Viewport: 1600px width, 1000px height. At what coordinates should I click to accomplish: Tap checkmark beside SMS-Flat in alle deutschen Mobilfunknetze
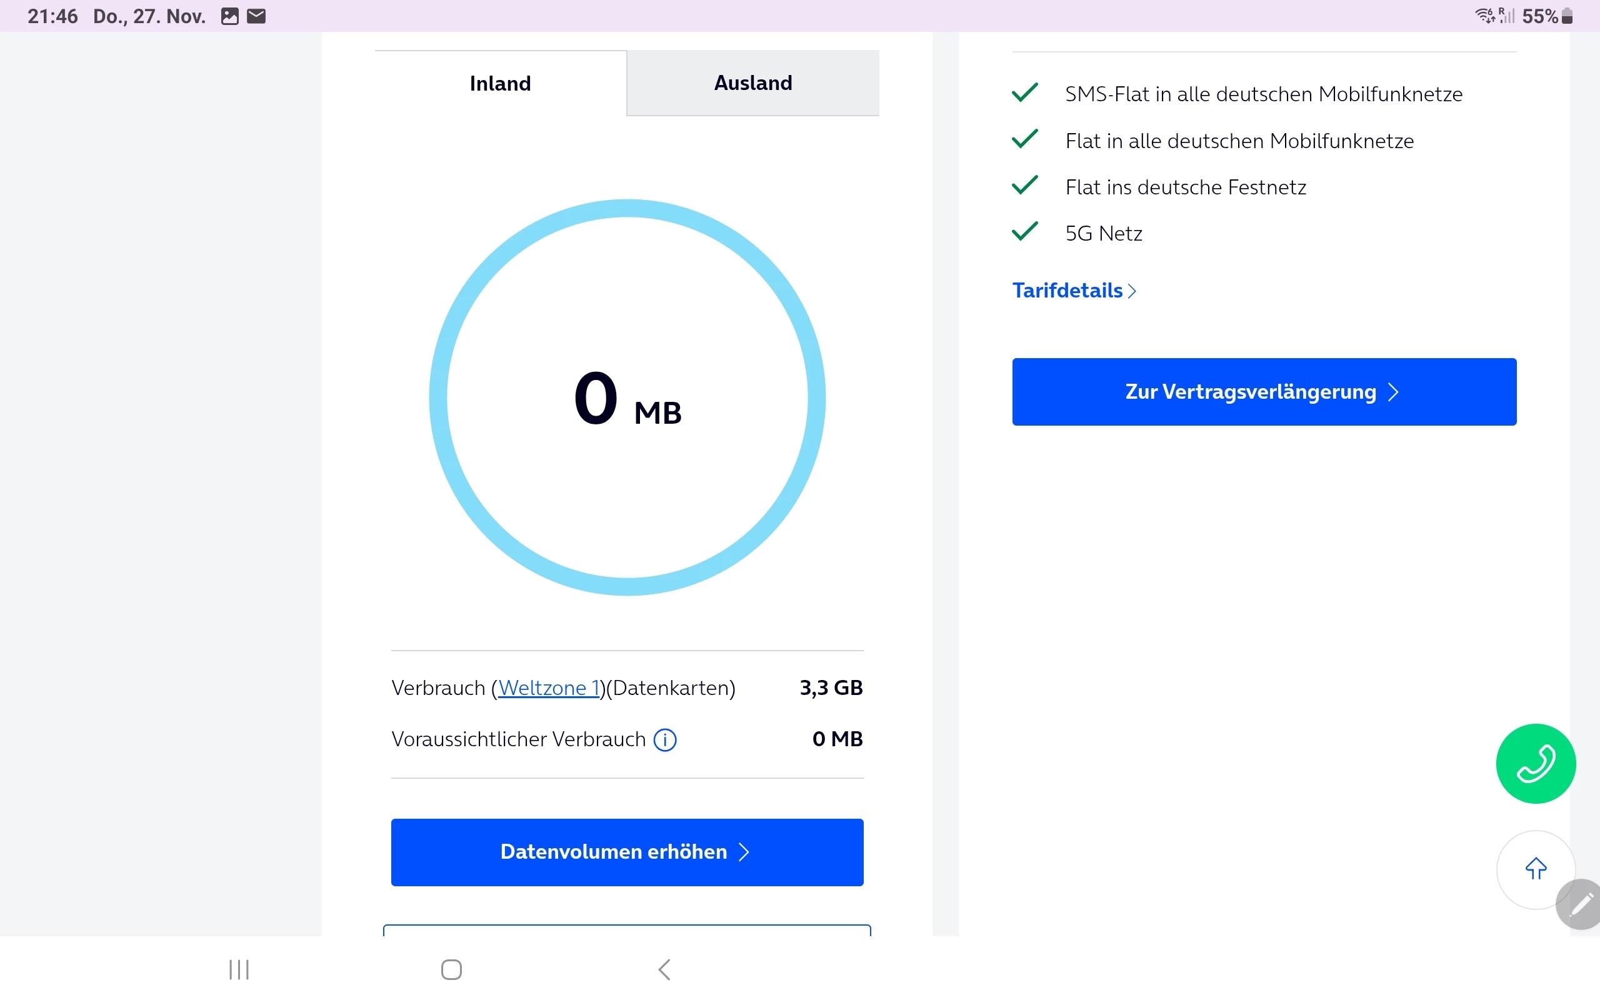pos(1025,92)
